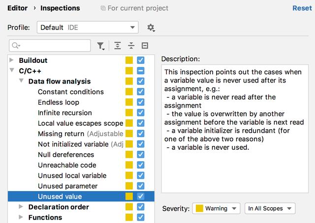
Task: Open the In All Scopes dropdown
Action: coord(270,209)
